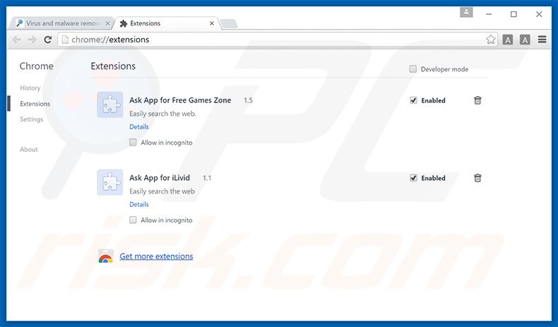Click the second 'A' extension toolbar icon

click(x=525, y=40)
